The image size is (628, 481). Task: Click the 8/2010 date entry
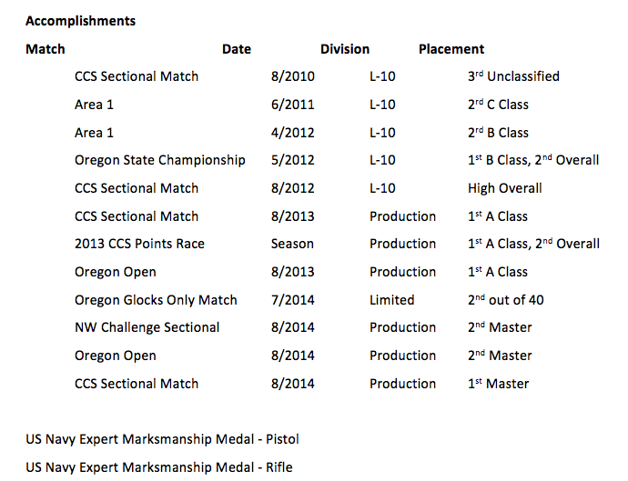(293, 76)
